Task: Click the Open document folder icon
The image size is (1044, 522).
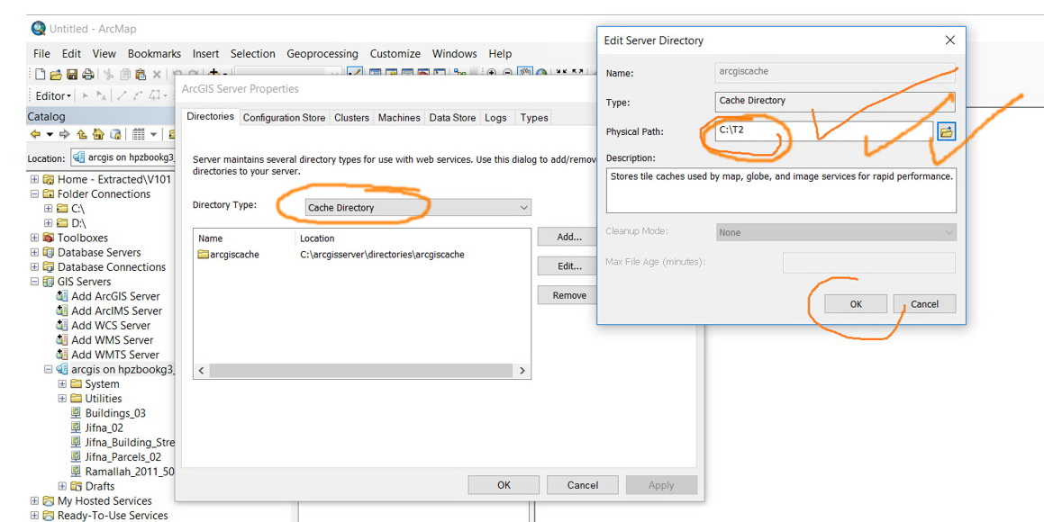Action: tap(56, 75)
